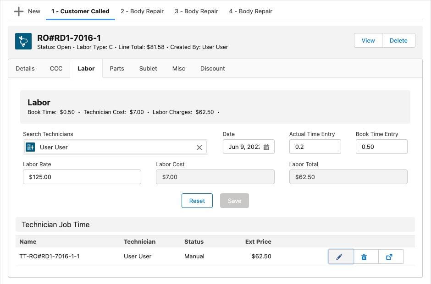Click into the Labor Rate field

82,177
